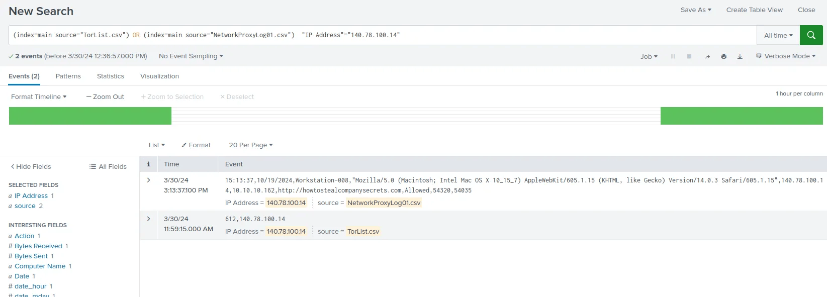Click the info column header icon
This screenshot has width=827, height=297.
(x=148, y=164)
